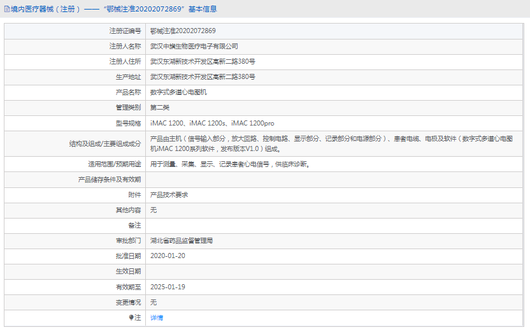
Task: Click the 附件 label
Action: (x=134, y=195)
